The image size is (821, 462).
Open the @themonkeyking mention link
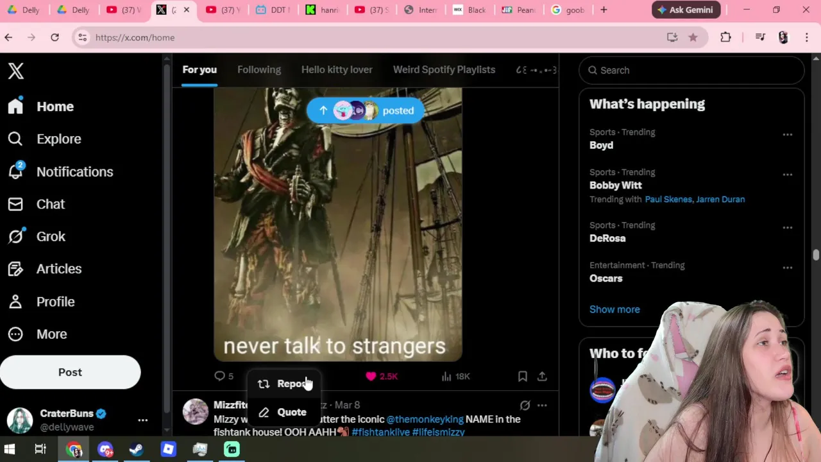[x=425, y=419]
